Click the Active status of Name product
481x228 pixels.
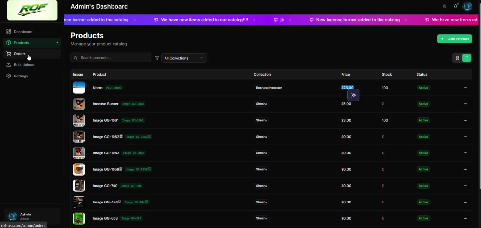point(423,88)
